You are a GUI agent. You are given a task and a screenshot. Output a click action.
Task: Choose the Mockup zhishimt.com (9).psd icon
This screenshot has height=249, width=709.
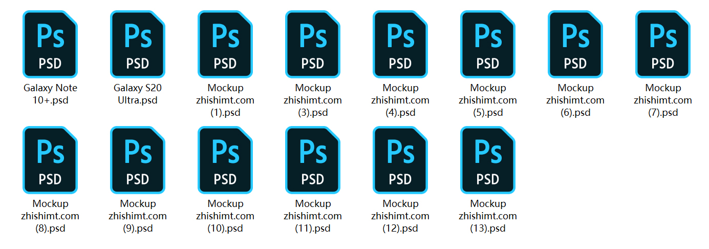click(x=138, y=160)
